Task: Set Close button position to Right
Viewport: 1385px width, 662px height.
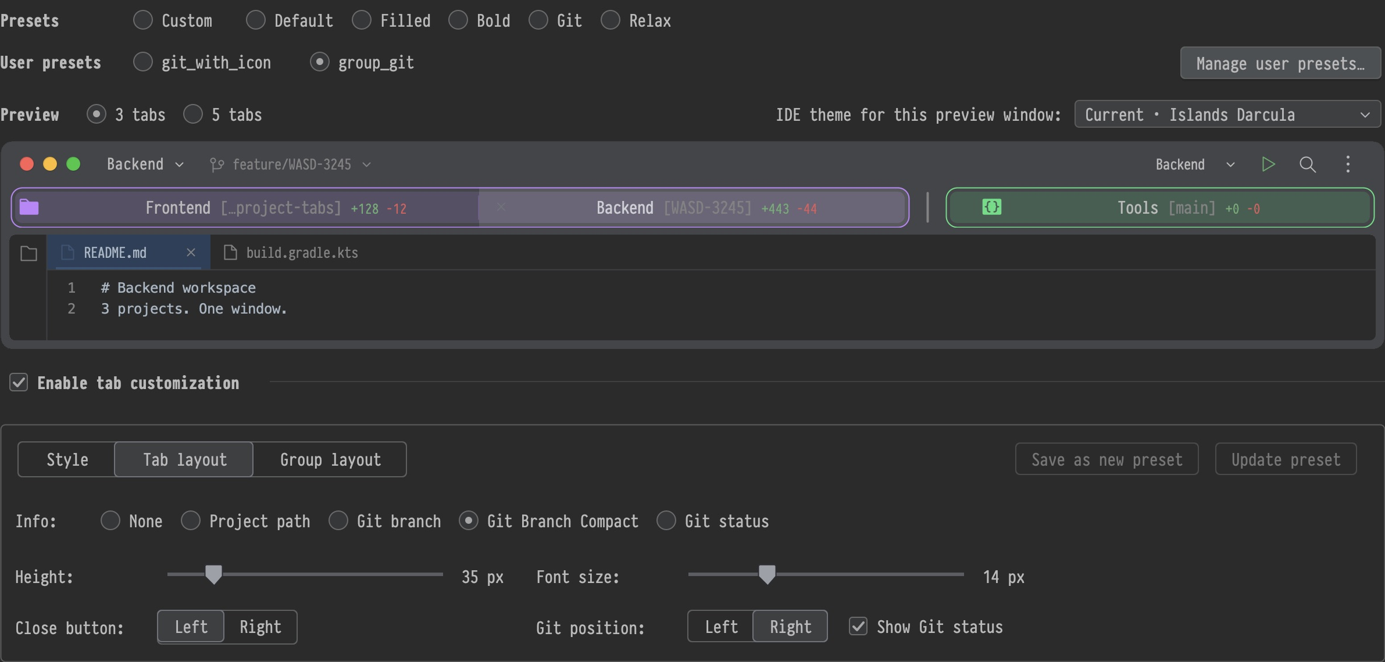Action: [x=260, y=627]
